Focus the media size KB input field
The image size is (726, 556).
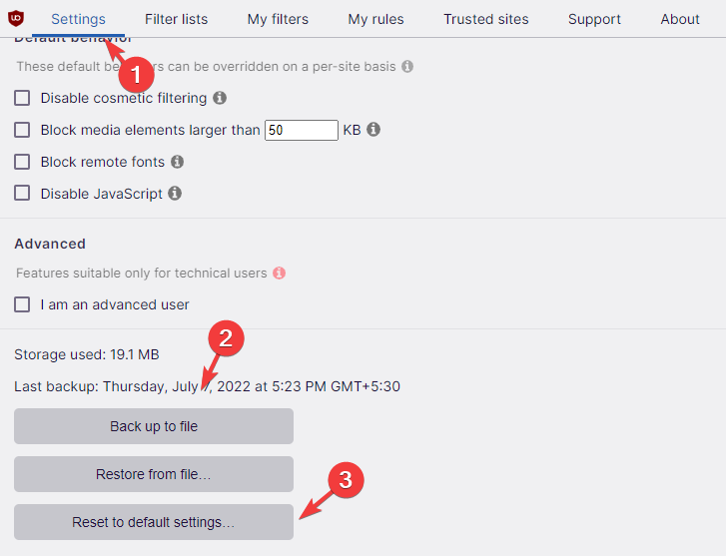(x=302, y=130)
